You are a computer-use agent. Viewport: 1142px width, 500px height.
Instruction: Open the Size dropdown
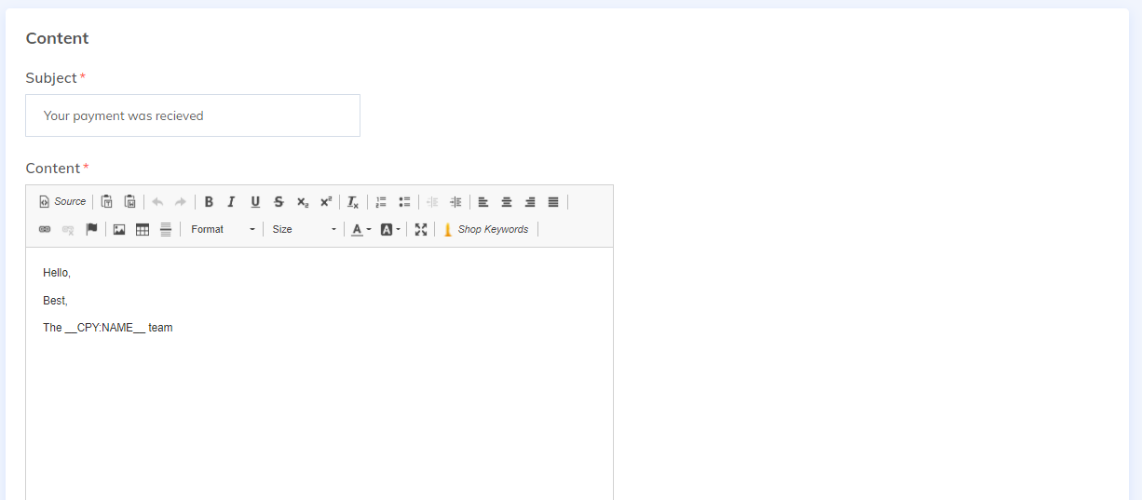point(304,230)
